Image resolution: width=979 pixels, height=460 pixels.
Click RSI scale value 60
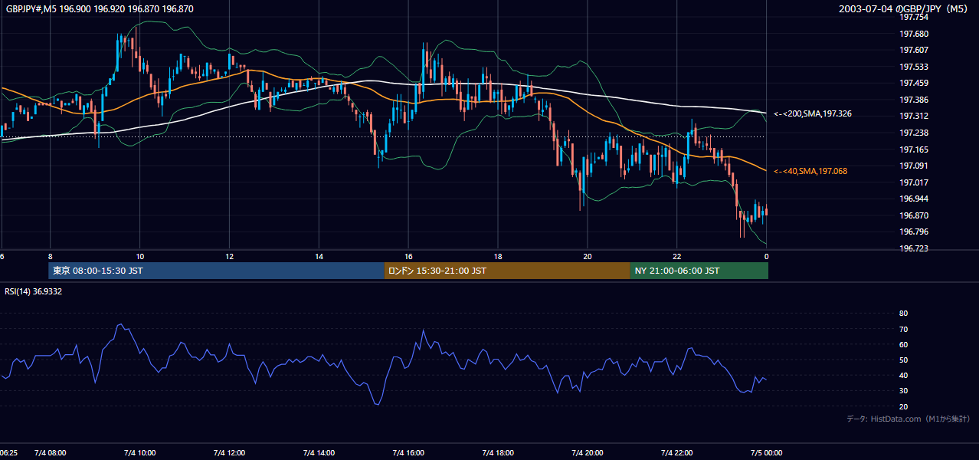(903, 344)
